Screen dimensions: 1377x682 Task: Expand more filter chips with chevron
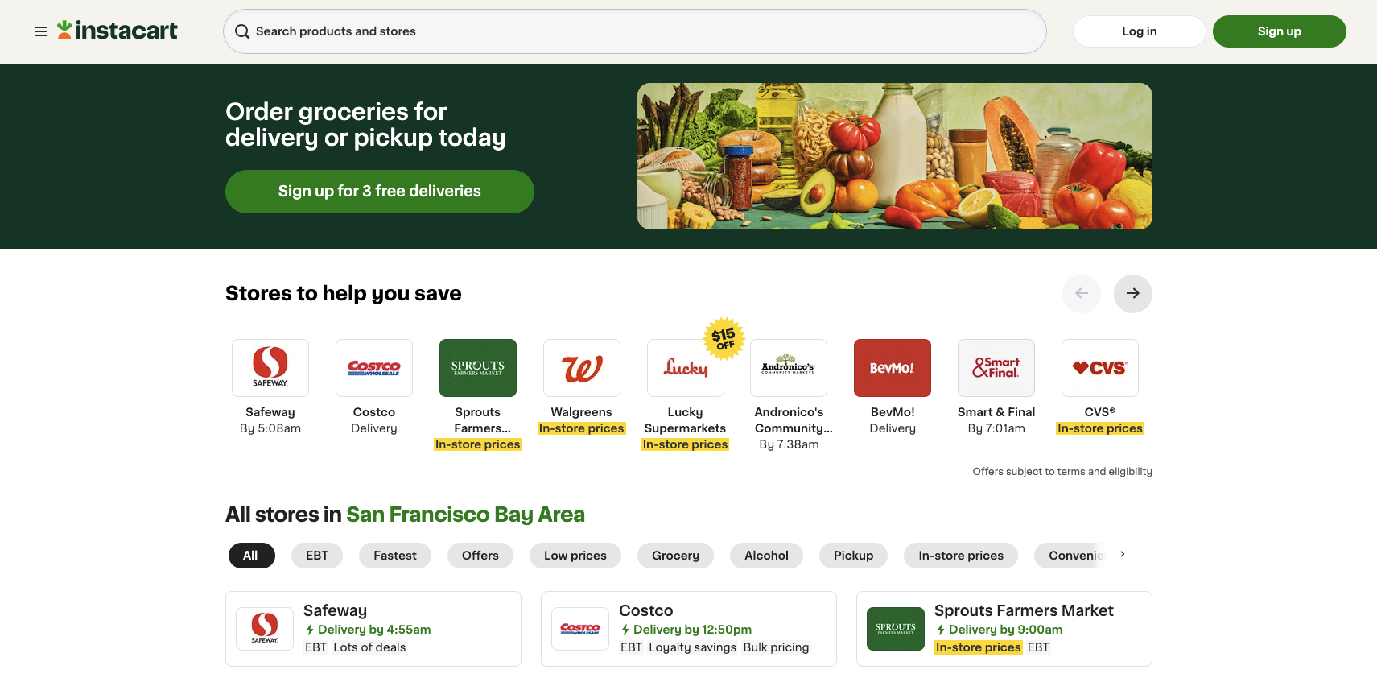[x=1123, y=555]
